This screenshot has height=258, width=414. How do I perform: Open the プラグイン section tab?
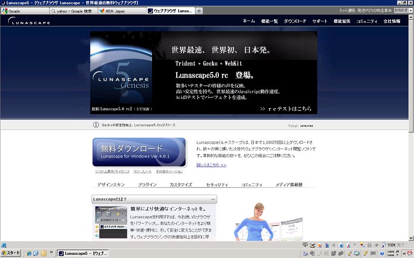pyautogui.click(x=147, y=184)
